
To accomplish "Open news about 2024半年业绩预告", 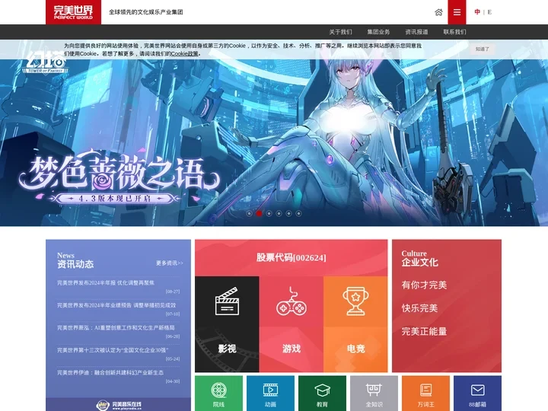I will point(116,305).
